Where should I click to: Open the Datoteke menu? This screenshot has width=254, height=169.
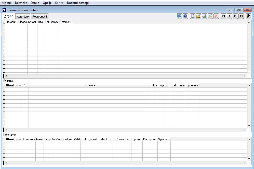click(21, 3)
